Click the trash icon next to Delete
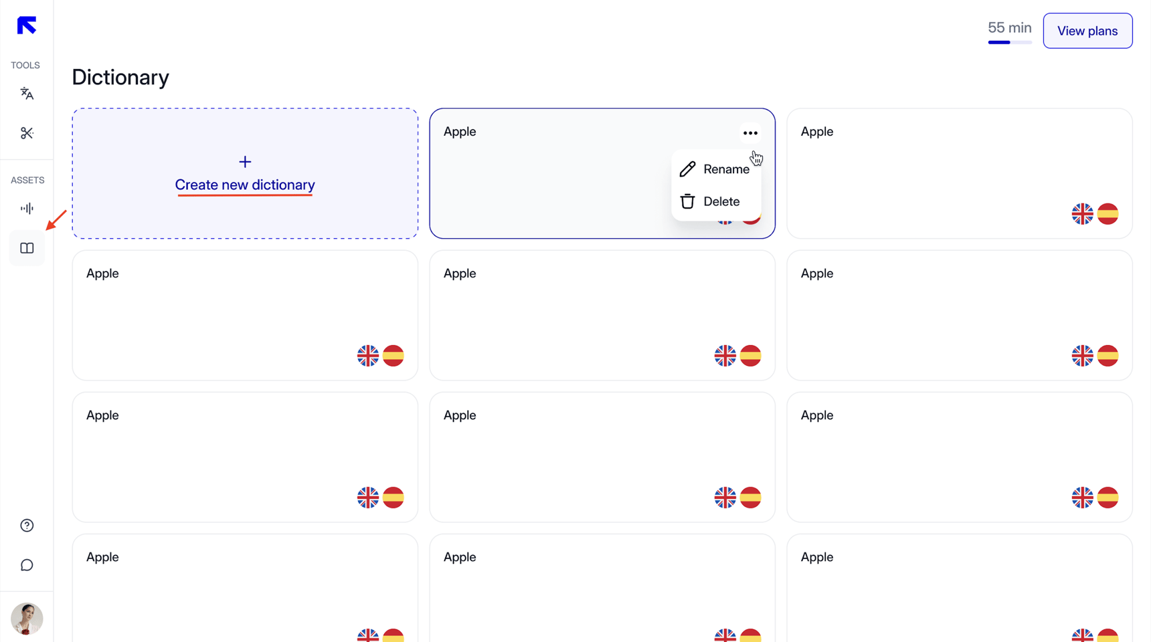The width and height of the screenshot is (1151, 642). [687, 201]
